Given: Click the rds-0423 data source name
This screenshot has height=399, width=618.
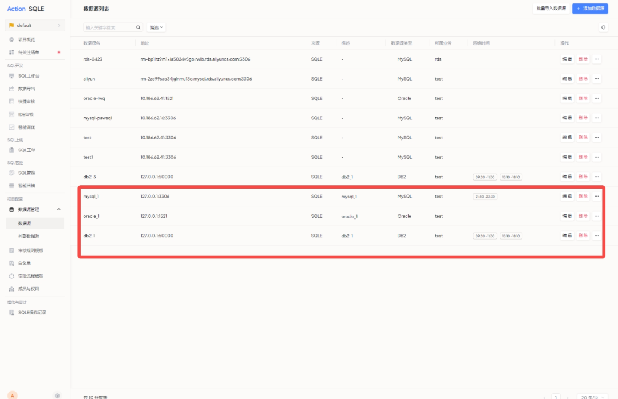Looking at the screenshot, I should (x=93, y=59).
